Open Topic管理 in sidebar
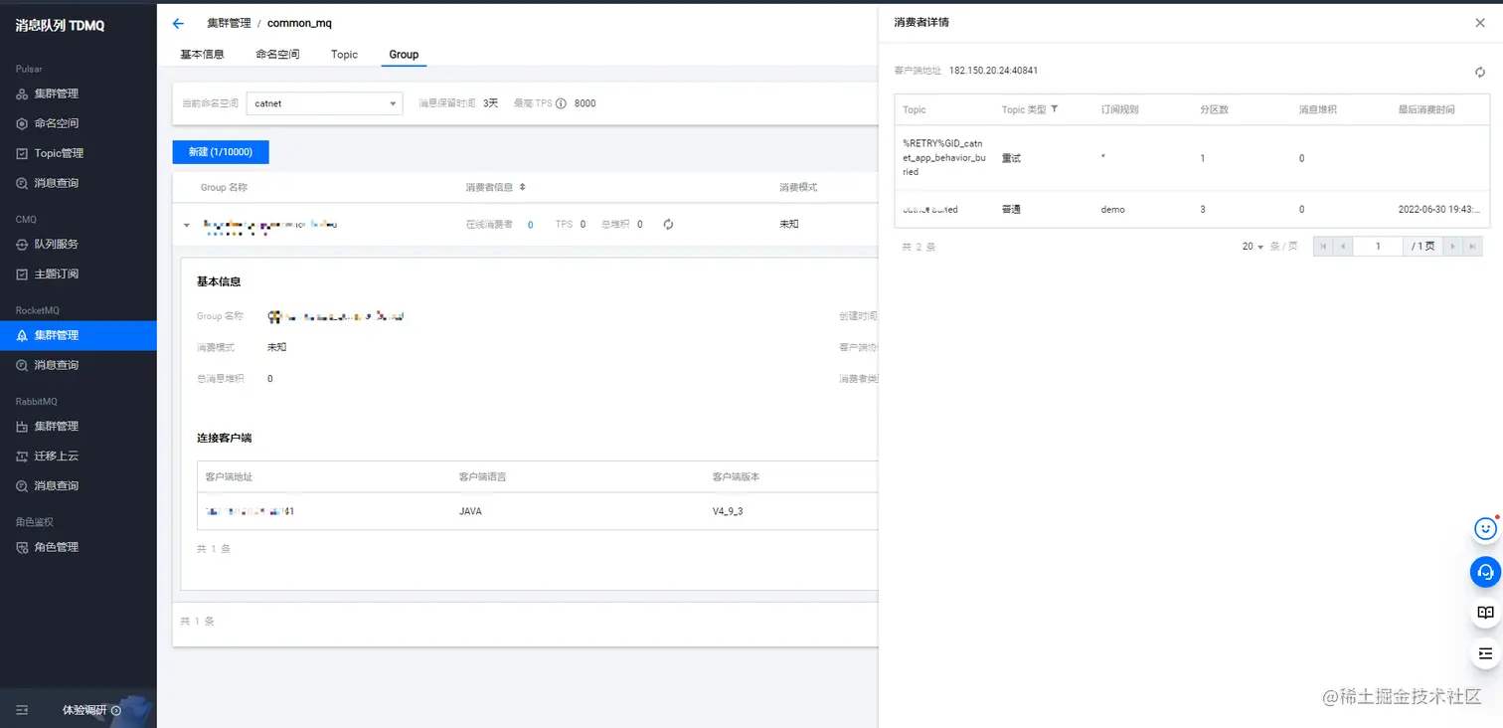The height and width of the screenshot is (728, 1503). point(59,153)
